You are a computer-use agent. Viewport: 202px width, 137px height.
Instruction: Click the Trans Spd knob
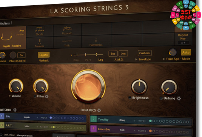click(173, 52)
